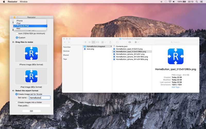Select Favorites in Finder sidebar

coord(67,47)
